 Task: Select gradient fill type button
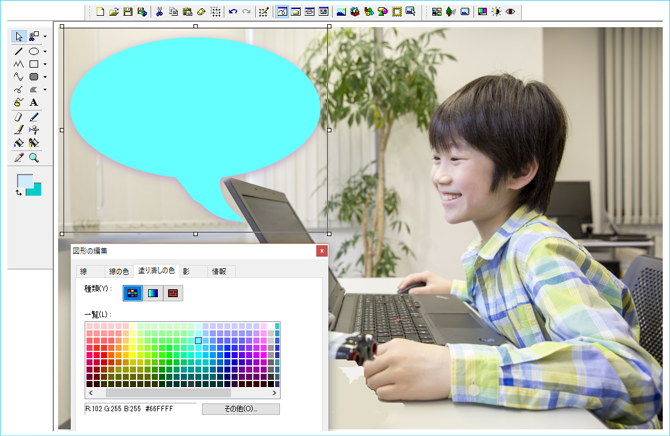pyautogui.click(x=153, y=293)
